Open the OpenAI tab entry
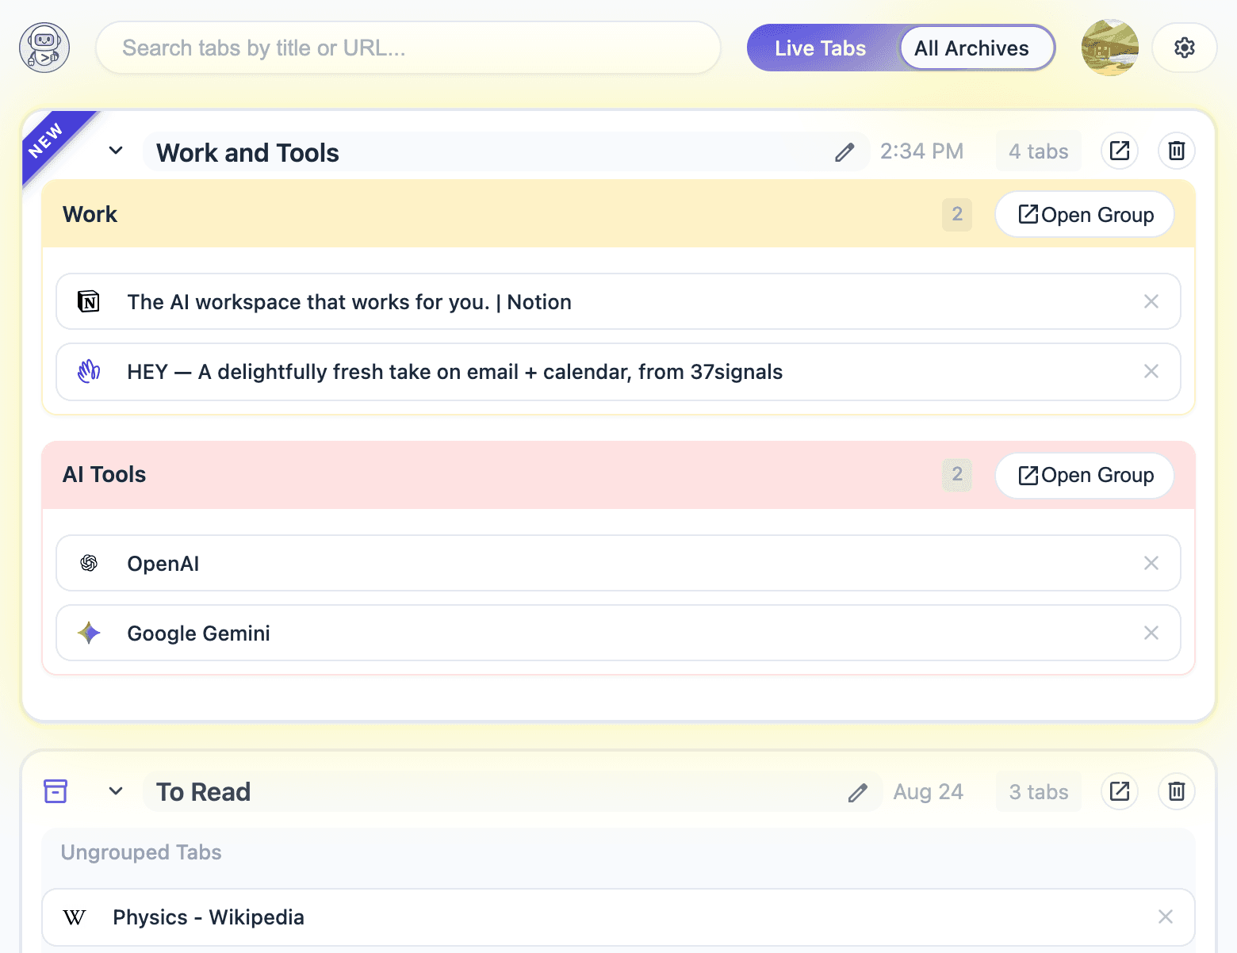The height and width of the screenshot is (953, 1237). tap(618, 563)
